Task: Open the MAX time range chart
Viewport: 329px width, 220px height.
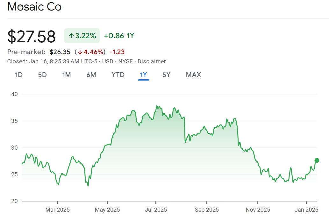Action: click(x=193, y=75)
